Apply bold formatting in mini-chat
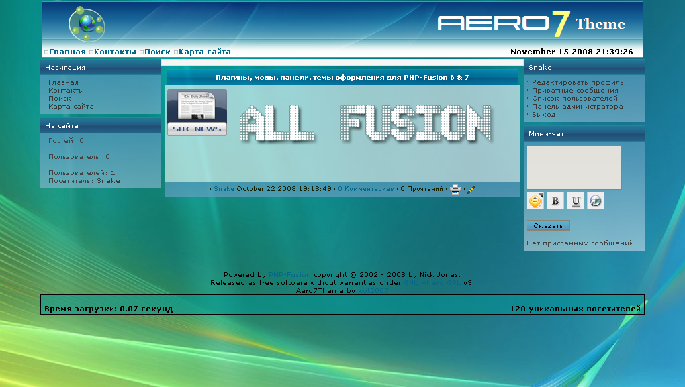The width and height of the screenshot is (685, 387). point(555,201)
